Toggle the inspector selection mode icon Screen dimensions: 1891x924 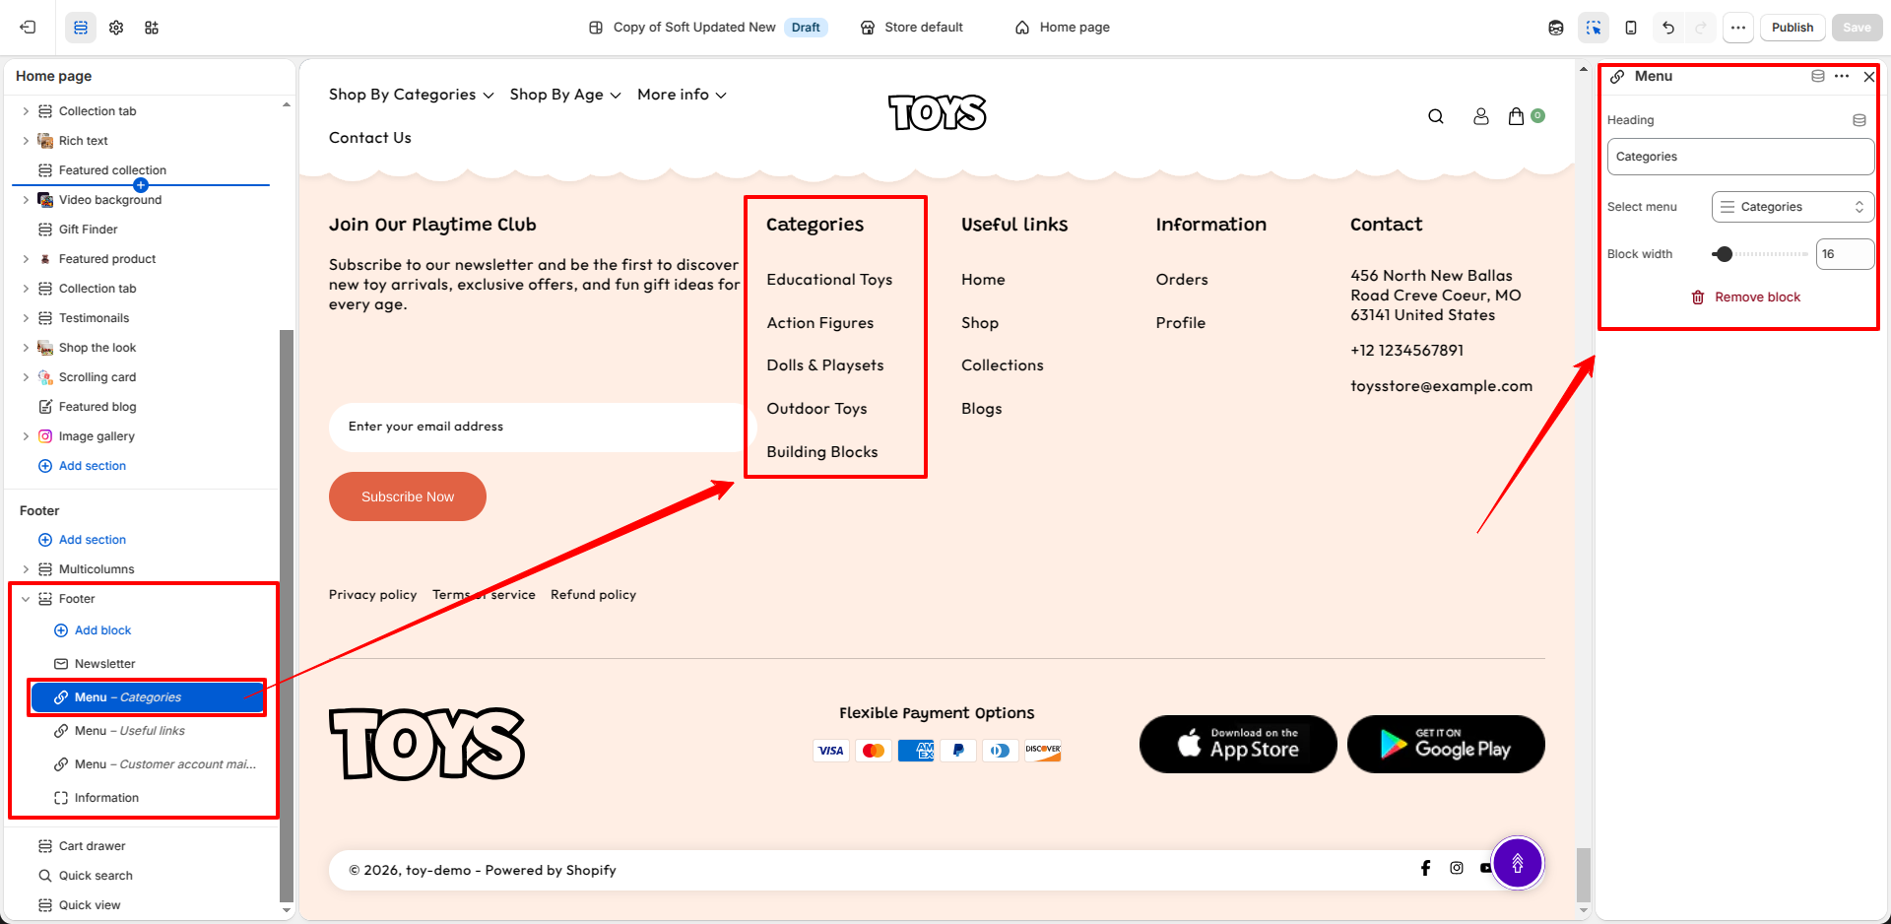tap(1594, 28)
